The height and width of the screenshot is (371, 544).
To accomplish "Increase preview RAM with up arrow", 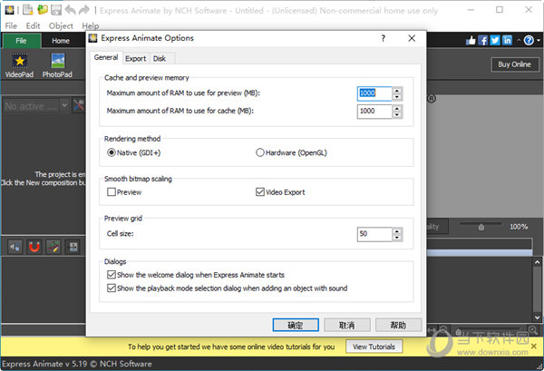I will 397,90.
